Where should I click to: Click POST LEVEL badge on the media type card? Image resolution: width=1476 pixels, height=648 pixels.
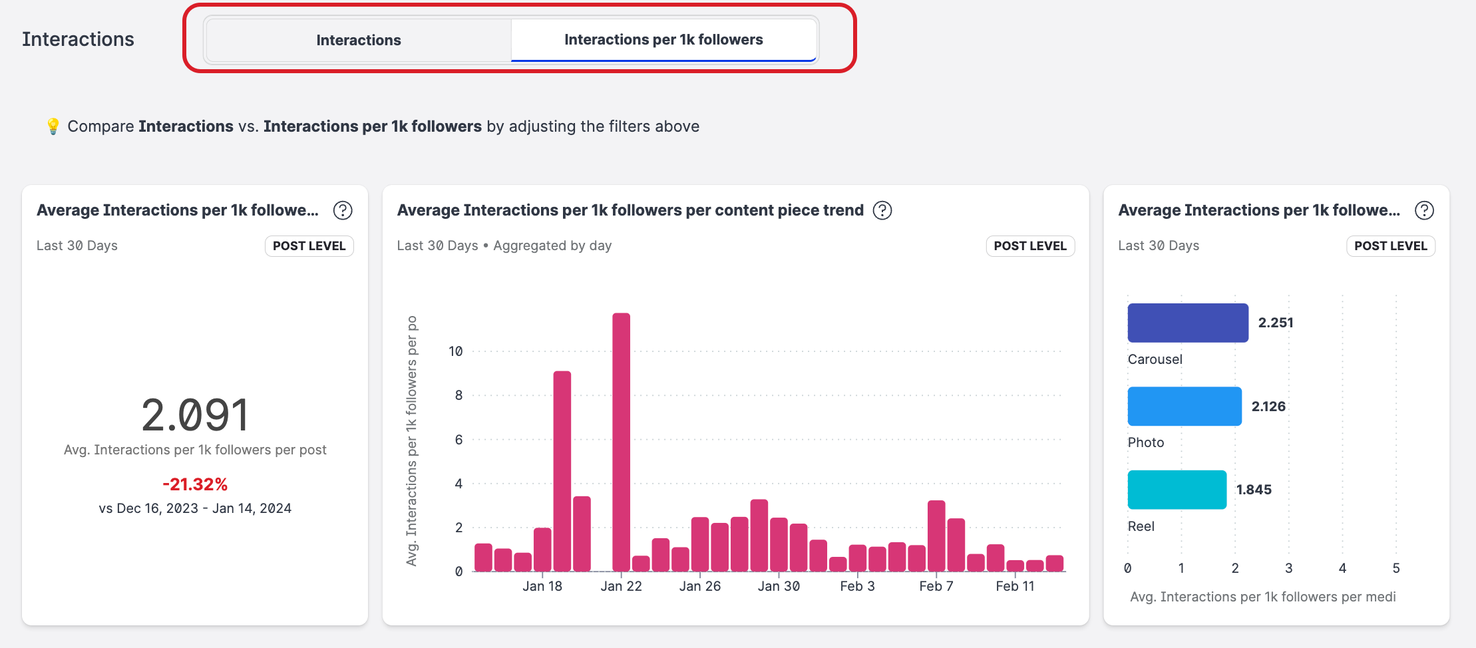tap(1390, 246)
